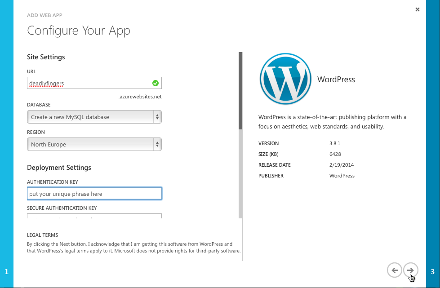Click the AUTHENTICATION KEY label

click(53, 182)
